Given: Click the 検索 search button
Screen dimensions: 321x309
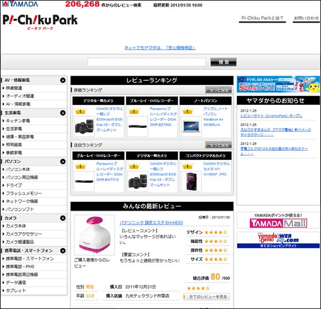Looking at the screenshot, I should point(224,62).
